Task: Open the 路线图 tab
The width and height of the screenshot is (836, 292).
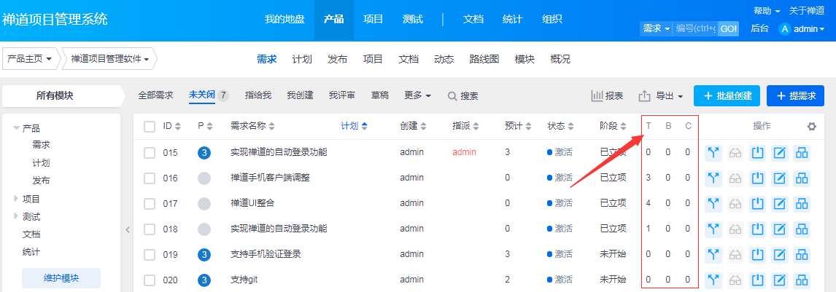Action: (x=484, y=59)
